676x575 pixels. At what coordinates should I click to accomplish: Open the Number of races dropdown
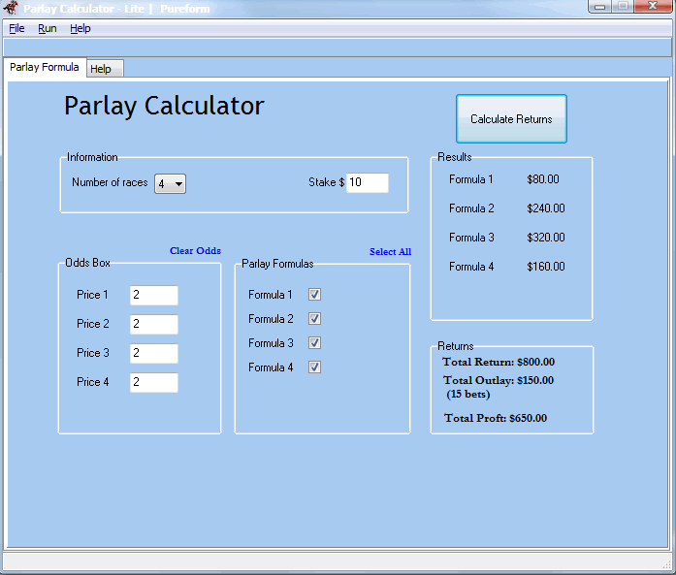coord(171,183)
